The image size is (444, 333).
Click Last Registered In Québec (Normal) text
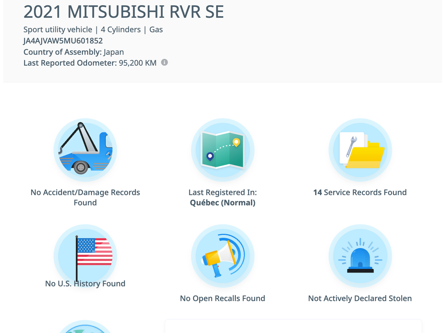(x=223, y=197)
